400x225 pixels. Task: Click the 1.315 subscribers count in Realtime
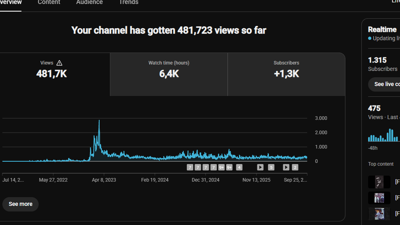377,60
